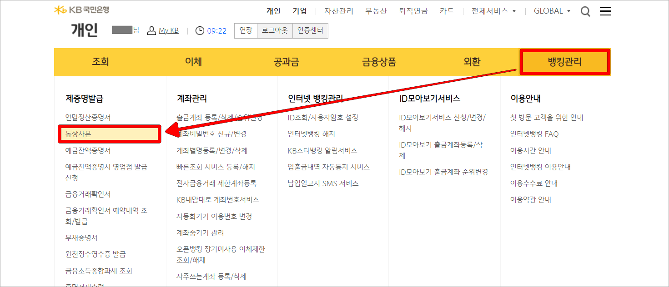
Task: Click 출금계좌 등록/삭제/순위변경 link
Action: pos(219,118)
